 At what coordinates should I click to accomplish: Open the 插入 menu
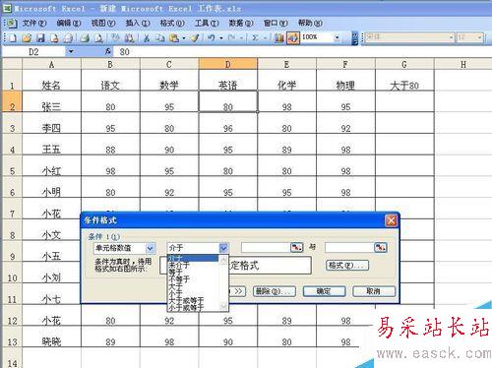point(138,24)
